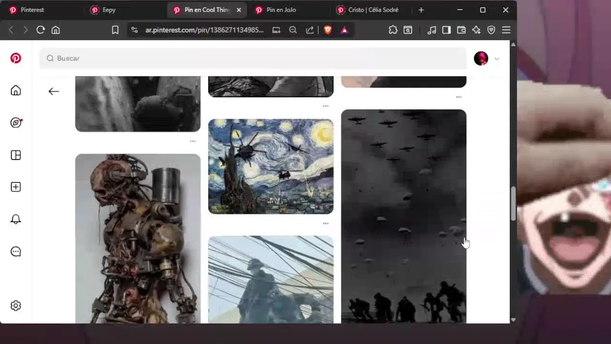Go to the Home feed icon in sidebar

[16, 91]
